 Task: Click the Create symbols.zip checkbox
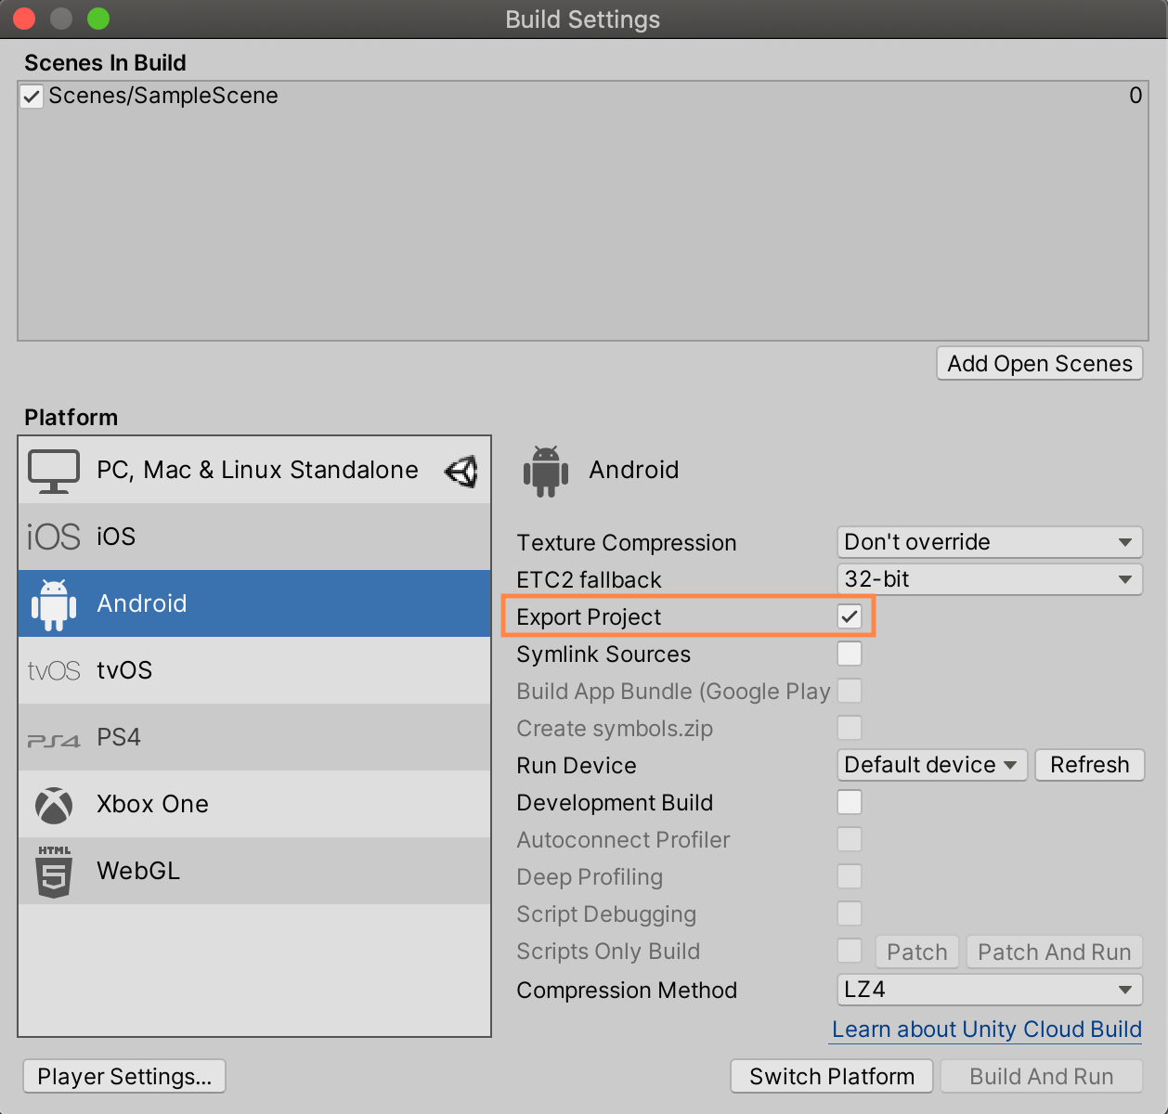tap(850, 728)
